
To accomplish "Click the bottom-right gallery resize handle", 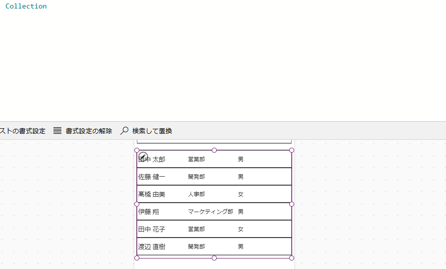I will 292,258.
